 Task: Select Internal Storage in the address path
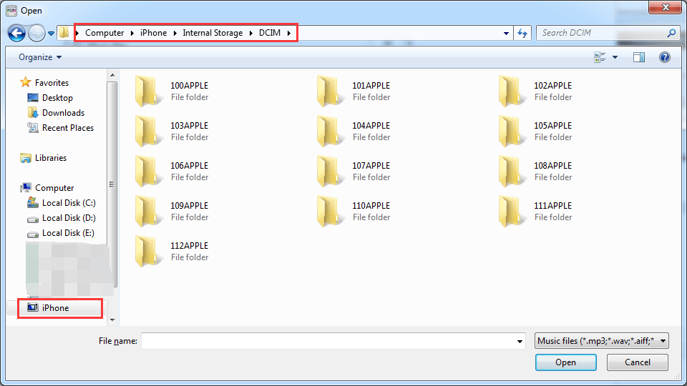point(213,33)
